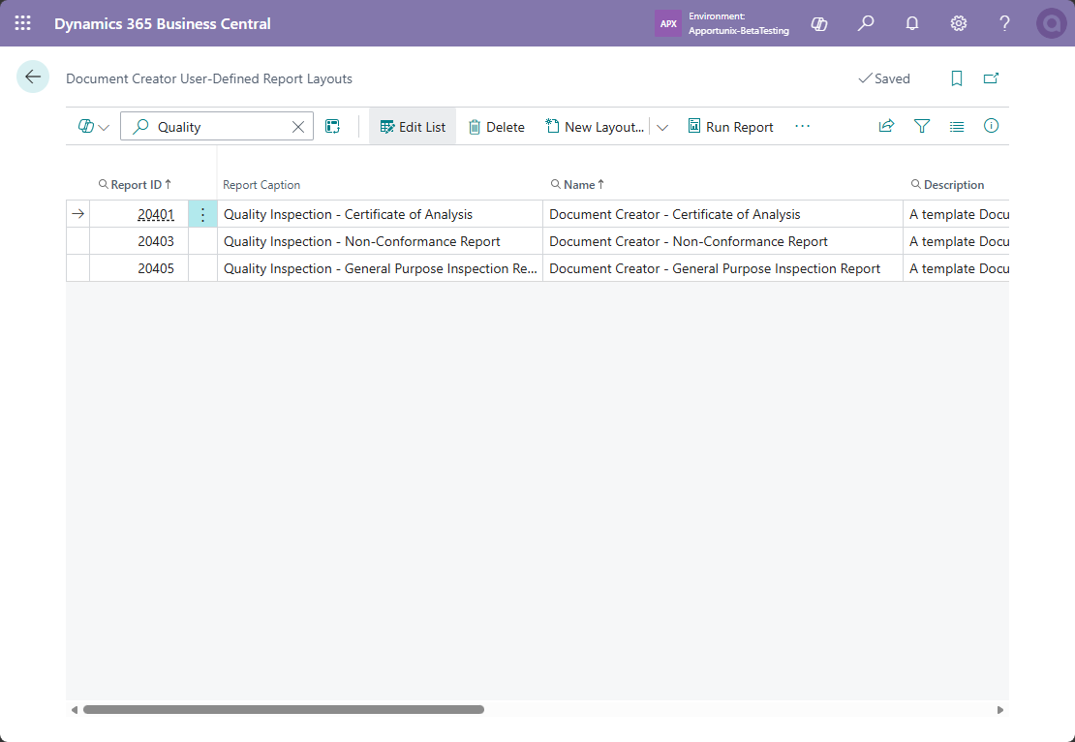
Task: Show more actions ellipsis
Action: [x=803, y=126]
